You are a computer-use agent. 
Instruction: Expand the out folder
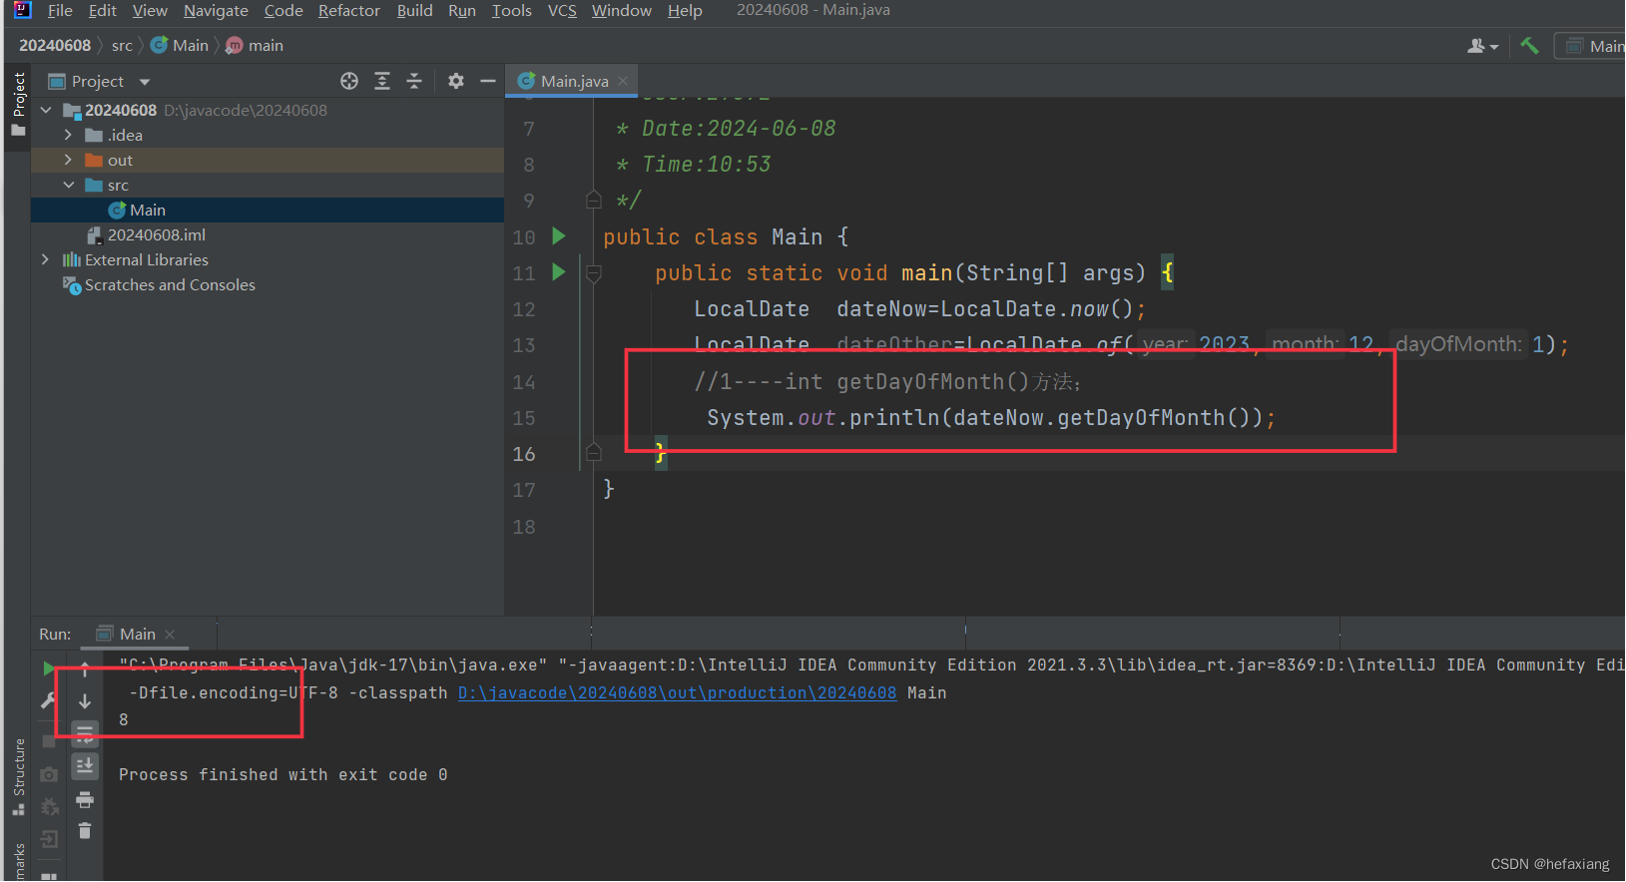[68, 161]
